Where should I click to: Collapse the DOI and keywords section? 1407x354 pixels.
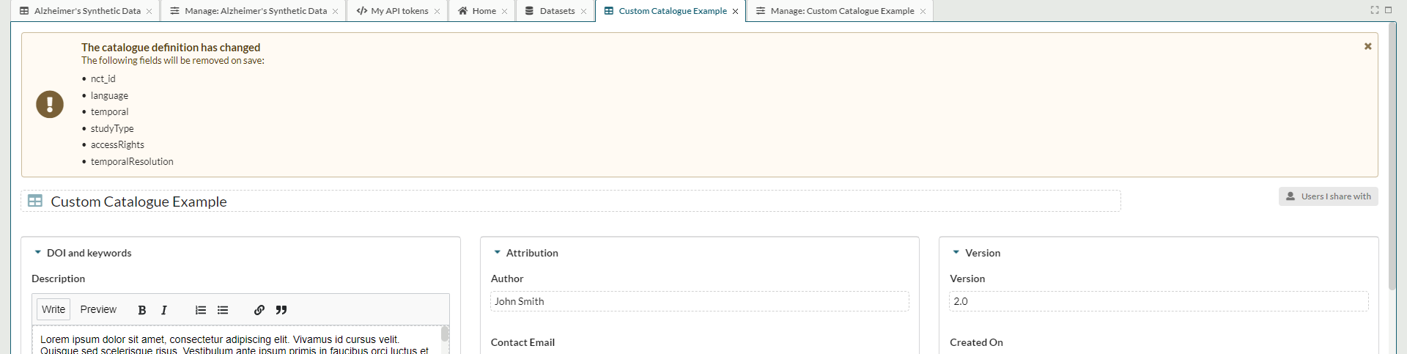point(38,252)
